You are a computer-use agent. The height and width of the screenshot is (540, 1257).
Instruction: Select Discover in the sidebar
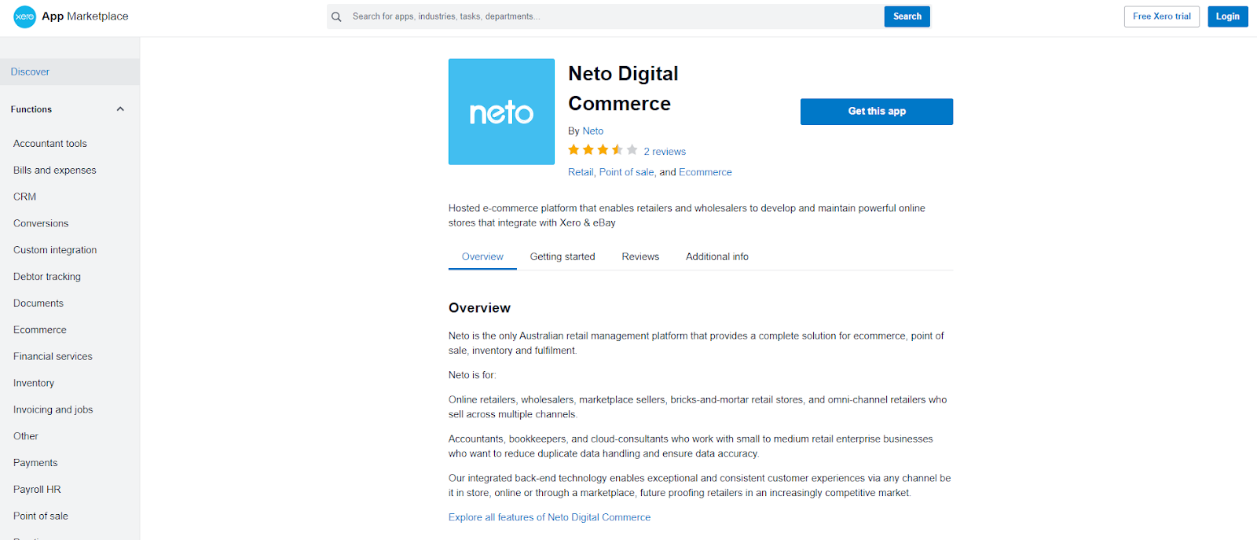tap(30, 72)
